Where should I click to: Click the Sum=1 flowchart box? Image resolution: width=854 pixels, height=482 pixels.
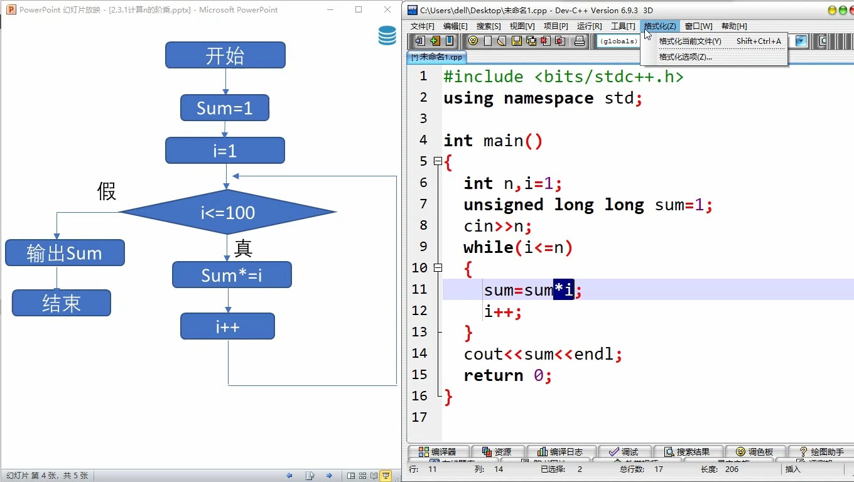click(225, 108)
